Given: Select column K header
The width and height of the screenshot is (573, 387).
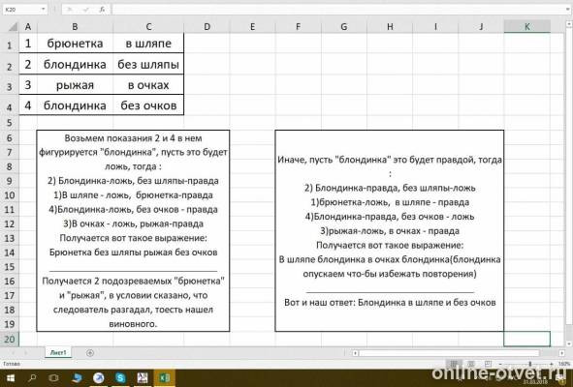Looking at the screenshot, I should click(527, 27).
